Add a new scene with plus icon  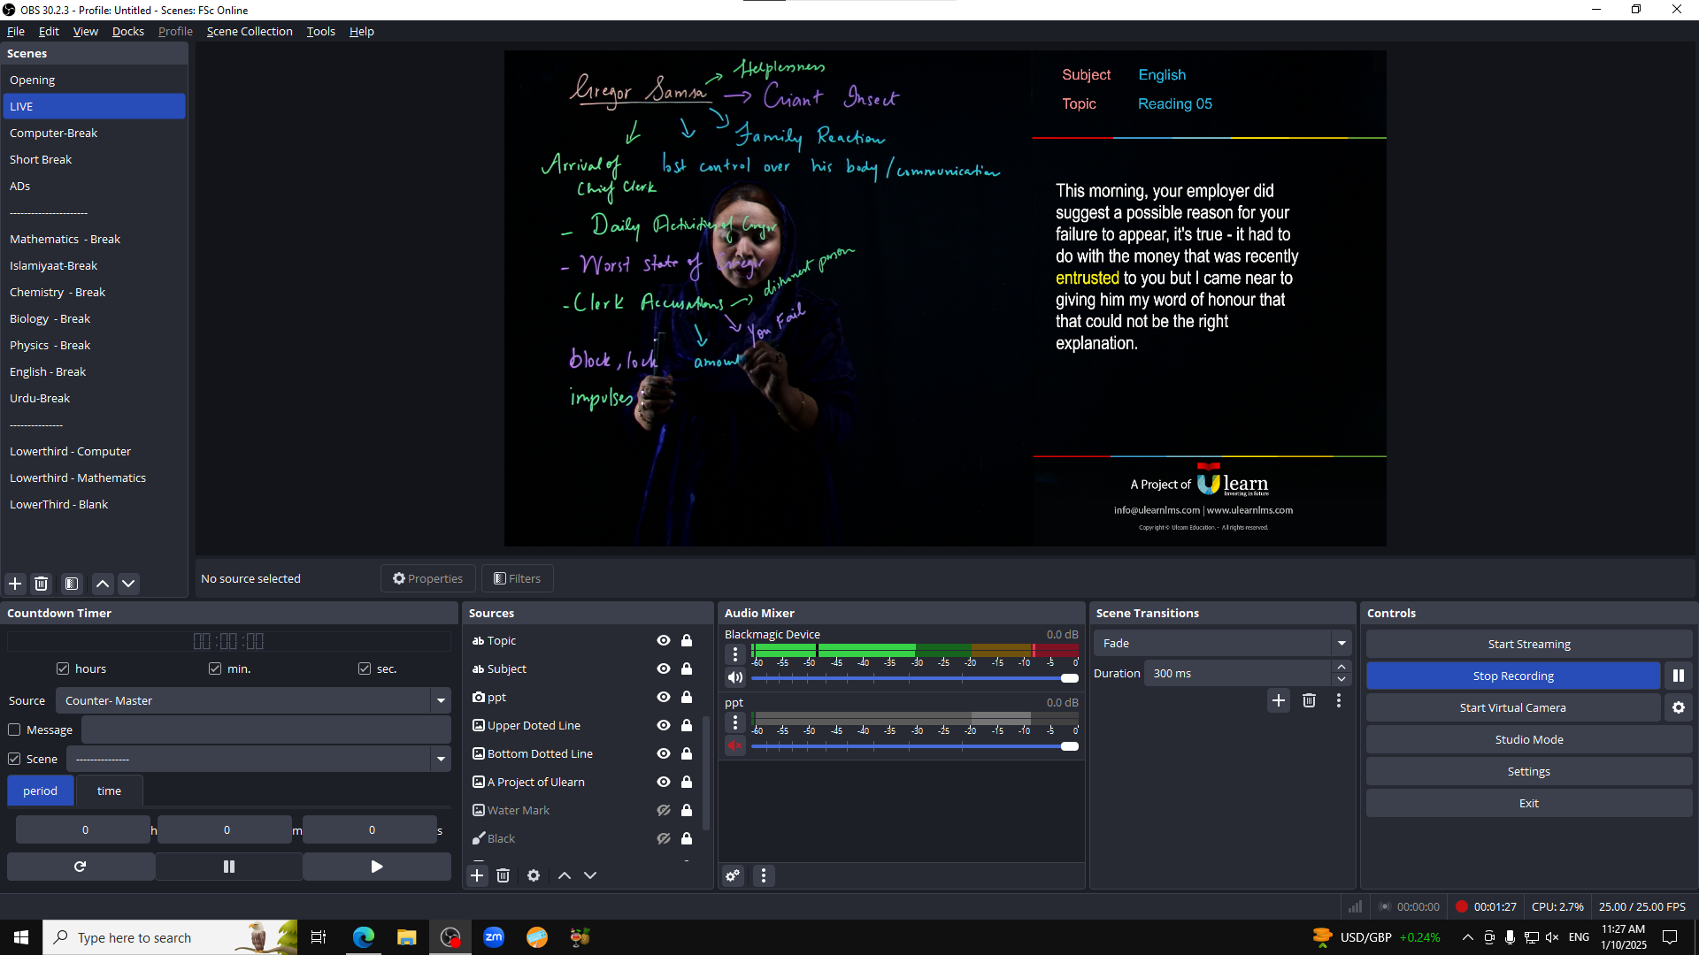click(15, 584)
